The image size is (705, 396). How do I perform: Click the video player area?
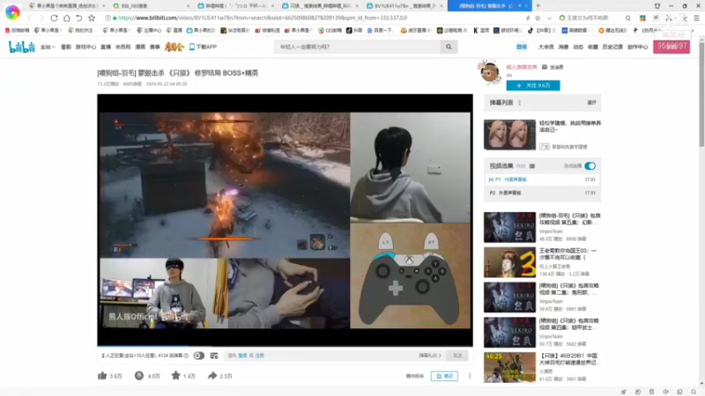285,220
